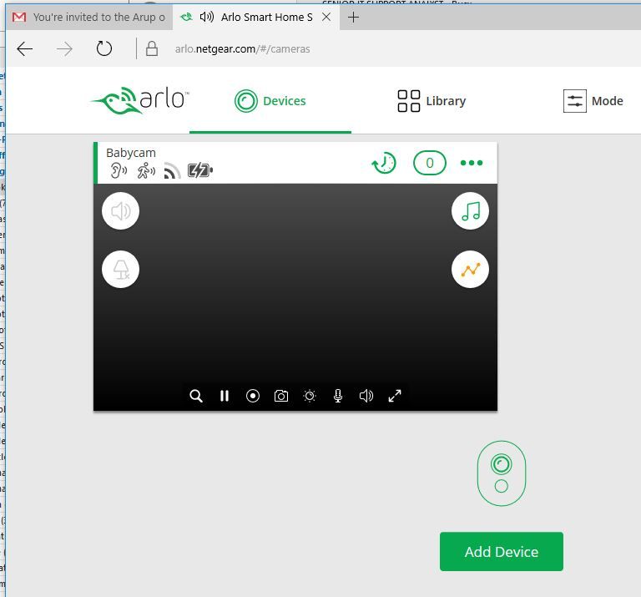Click the Add Device button

click(x=501, y=552)
